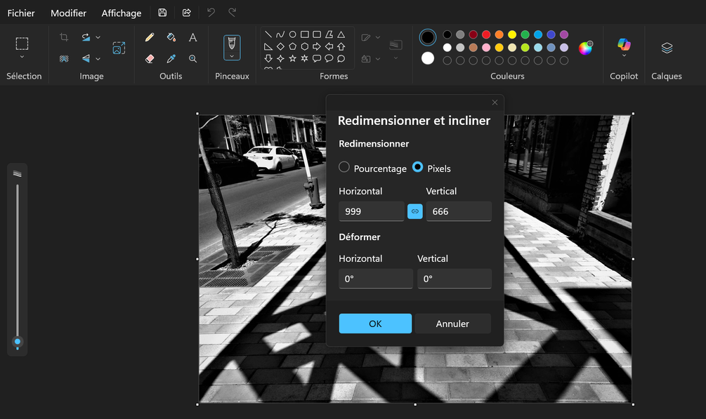Select the Pixels radio option
This screenshot has width=706, height=419.
pos(417,167)
